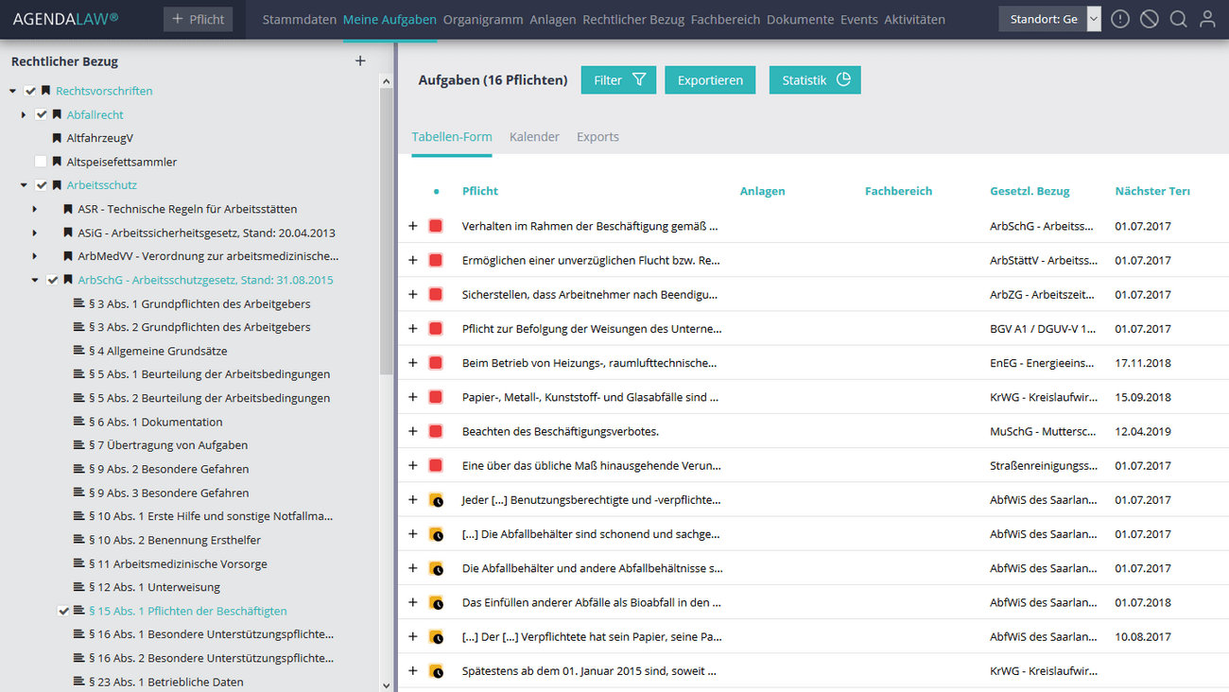1229x692 pixels.
Task: Click the Exportieren button
Action: pyautogui.click(x=710, y=80)
